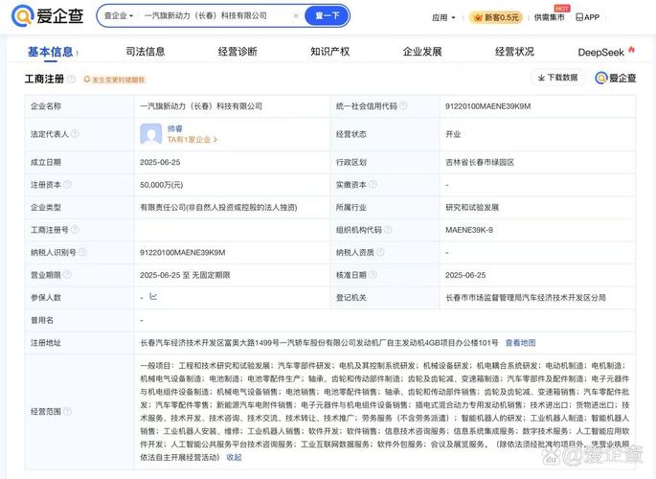The image size is (656, 479).
Task: Click help icon beside 组织机构代码
Action: point(388,230)
